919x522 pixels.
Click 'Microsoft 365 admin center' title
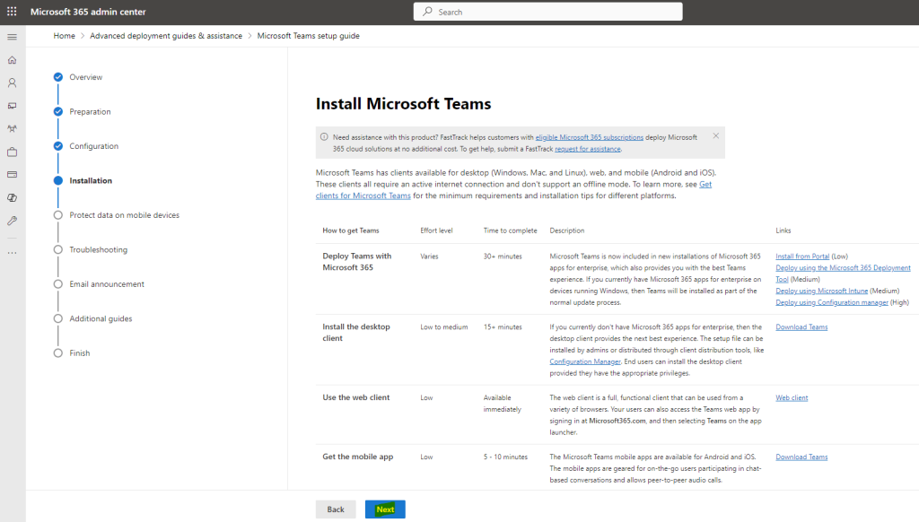pos(88,12)
